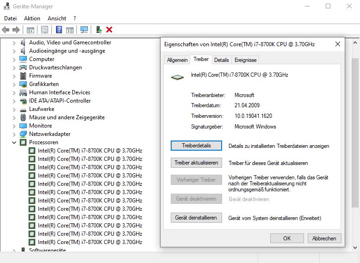The image size is (360, 263).
Task: Expand the Netzwerkadapter node
Action: pyautogui.click(x=14, y=135)
